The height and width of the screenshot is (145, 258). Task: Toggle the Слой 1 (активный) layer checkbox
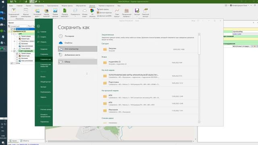[x=15, y=51]
